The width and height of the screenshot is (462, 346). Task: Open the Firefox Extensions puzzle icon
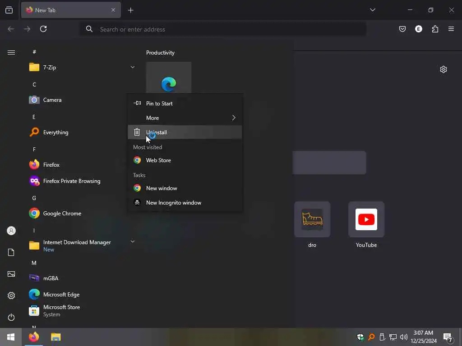pos(435,29)
